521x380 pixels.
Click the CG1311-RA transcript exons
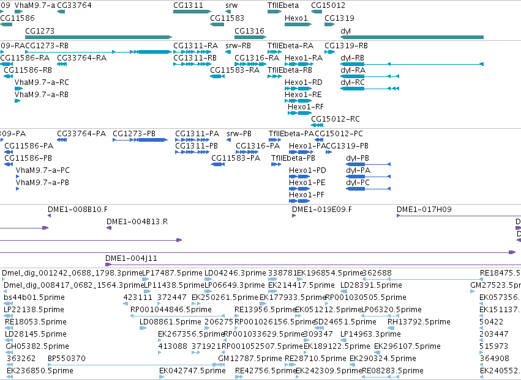point(192,52)
